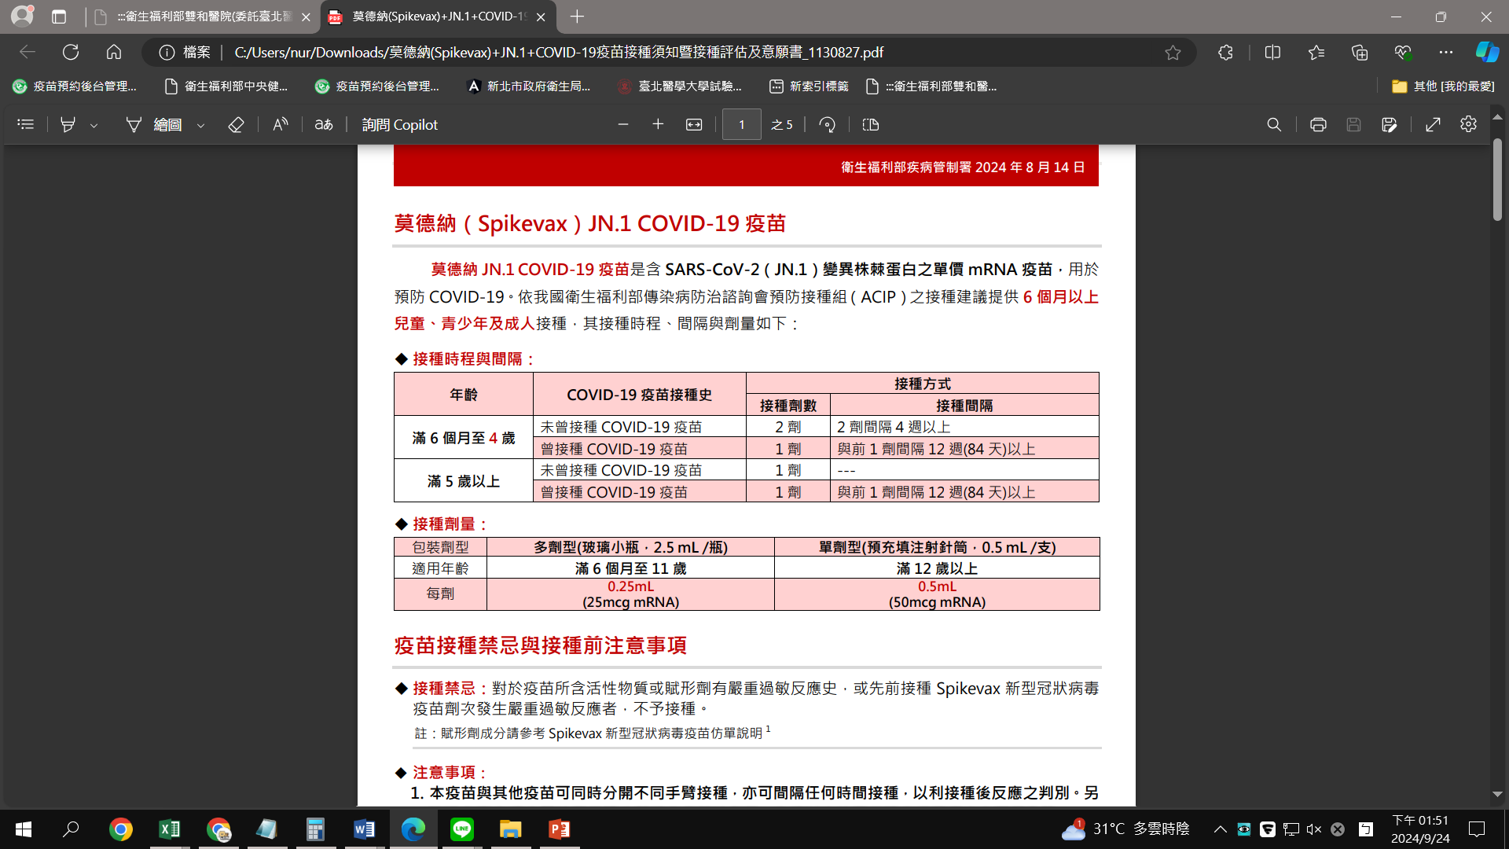Open 新索引標籤 bookmark
Image resolution: width=1509 pixels, height=849 pixels.
(809, 86)
